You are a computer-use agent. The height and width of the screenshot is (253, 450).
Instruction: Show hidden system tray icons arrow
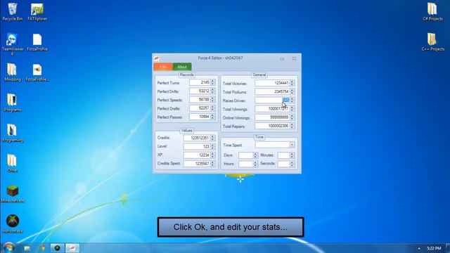pyautogui.click(x=419, y=248)
